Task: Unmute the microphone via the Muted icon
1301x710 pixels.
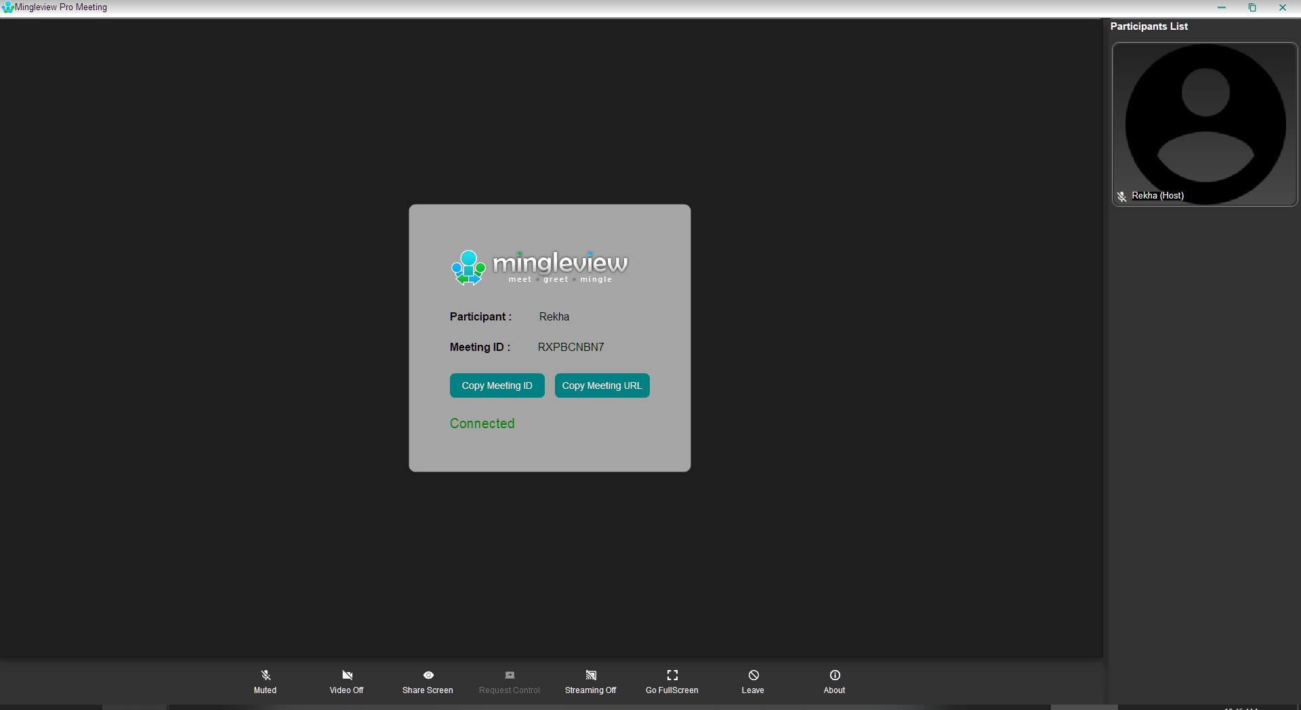Action: pyautogui.click(x=264, y=675)
